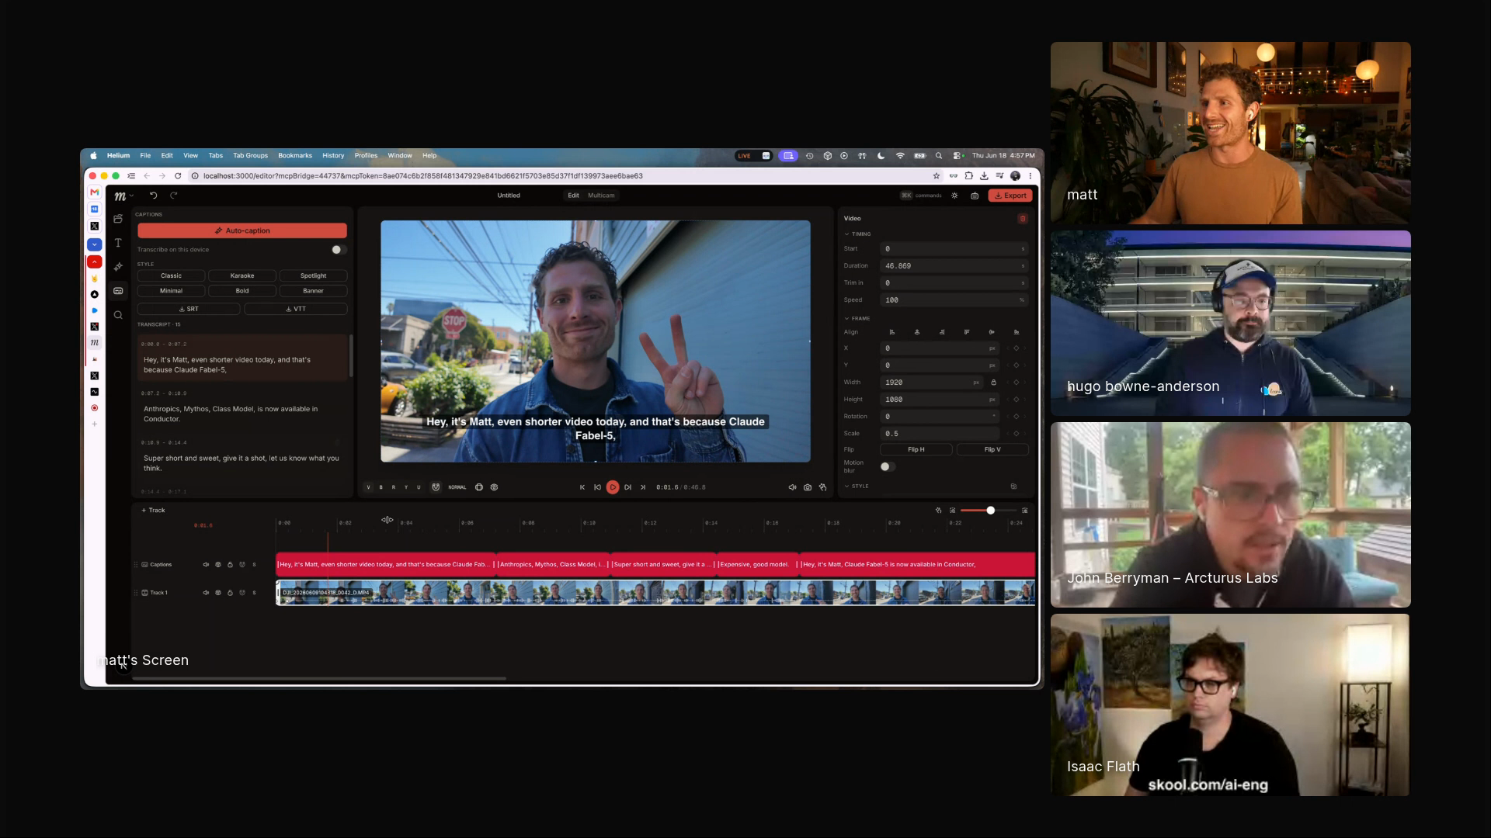Open the Search icon in the editor sidebar
Image resolution: width=1491 pixels, height=838 pixels.
click(118, 315)
